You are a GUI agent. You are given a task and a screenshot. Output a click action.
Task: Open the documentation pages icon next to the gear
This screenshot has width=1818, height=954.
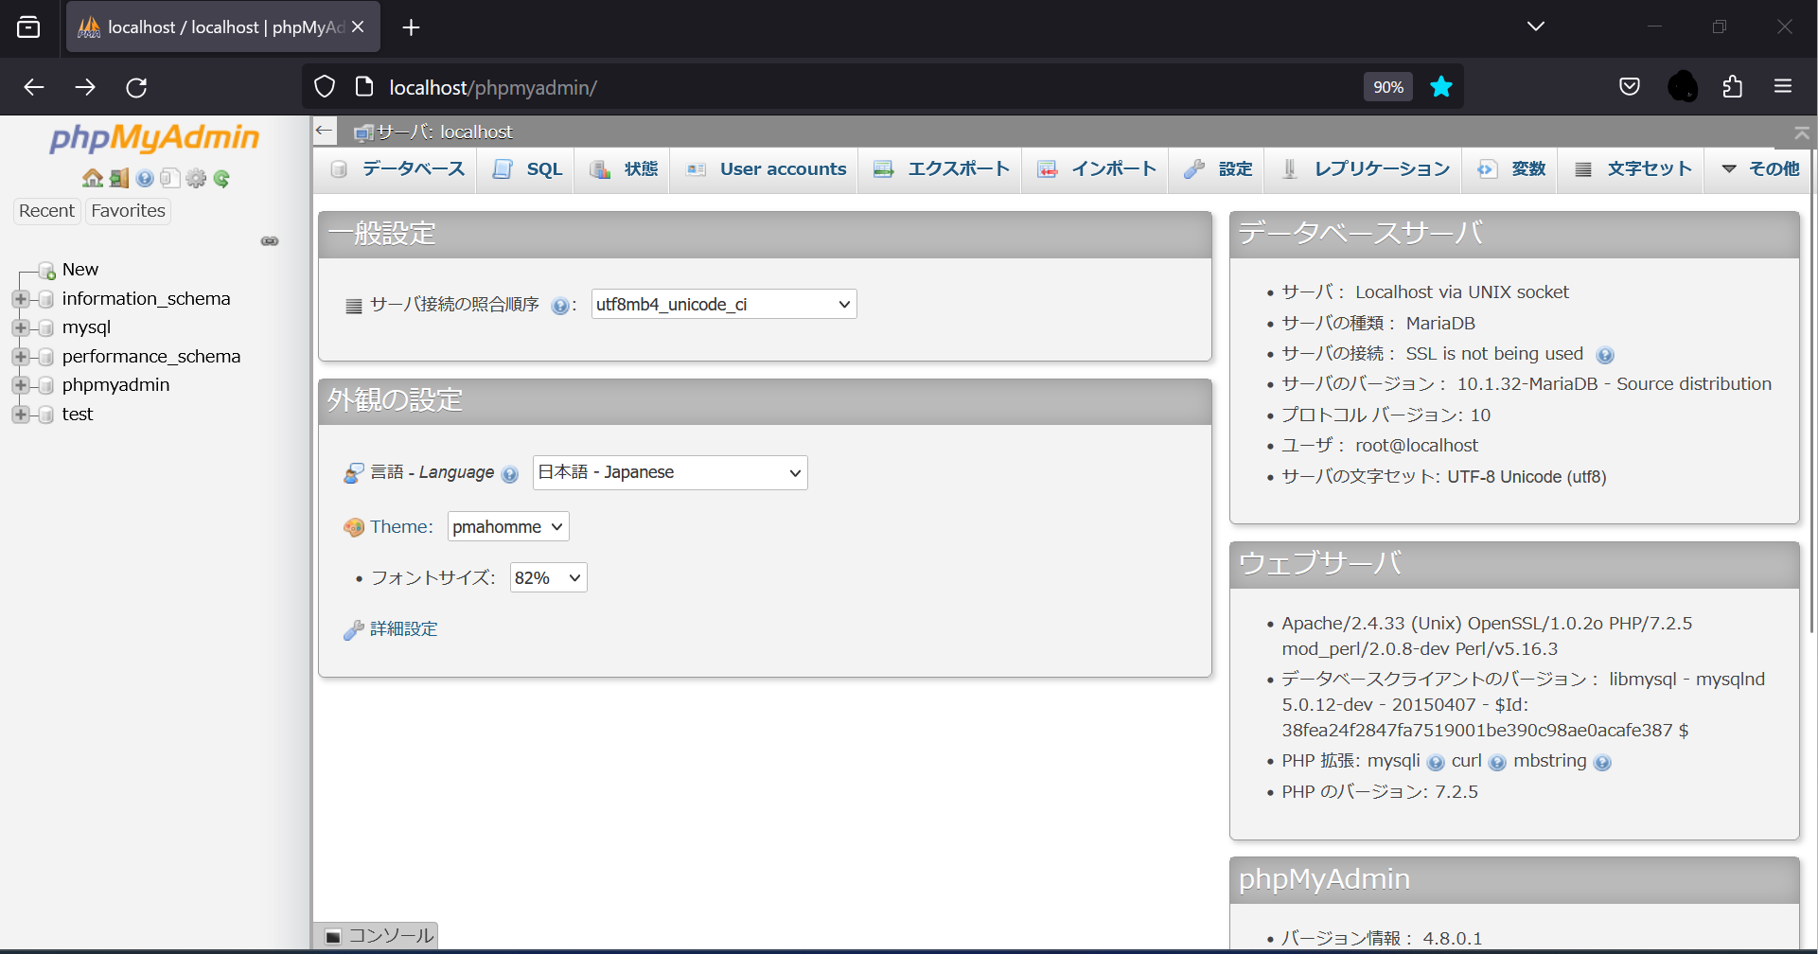tap(170, 178)
